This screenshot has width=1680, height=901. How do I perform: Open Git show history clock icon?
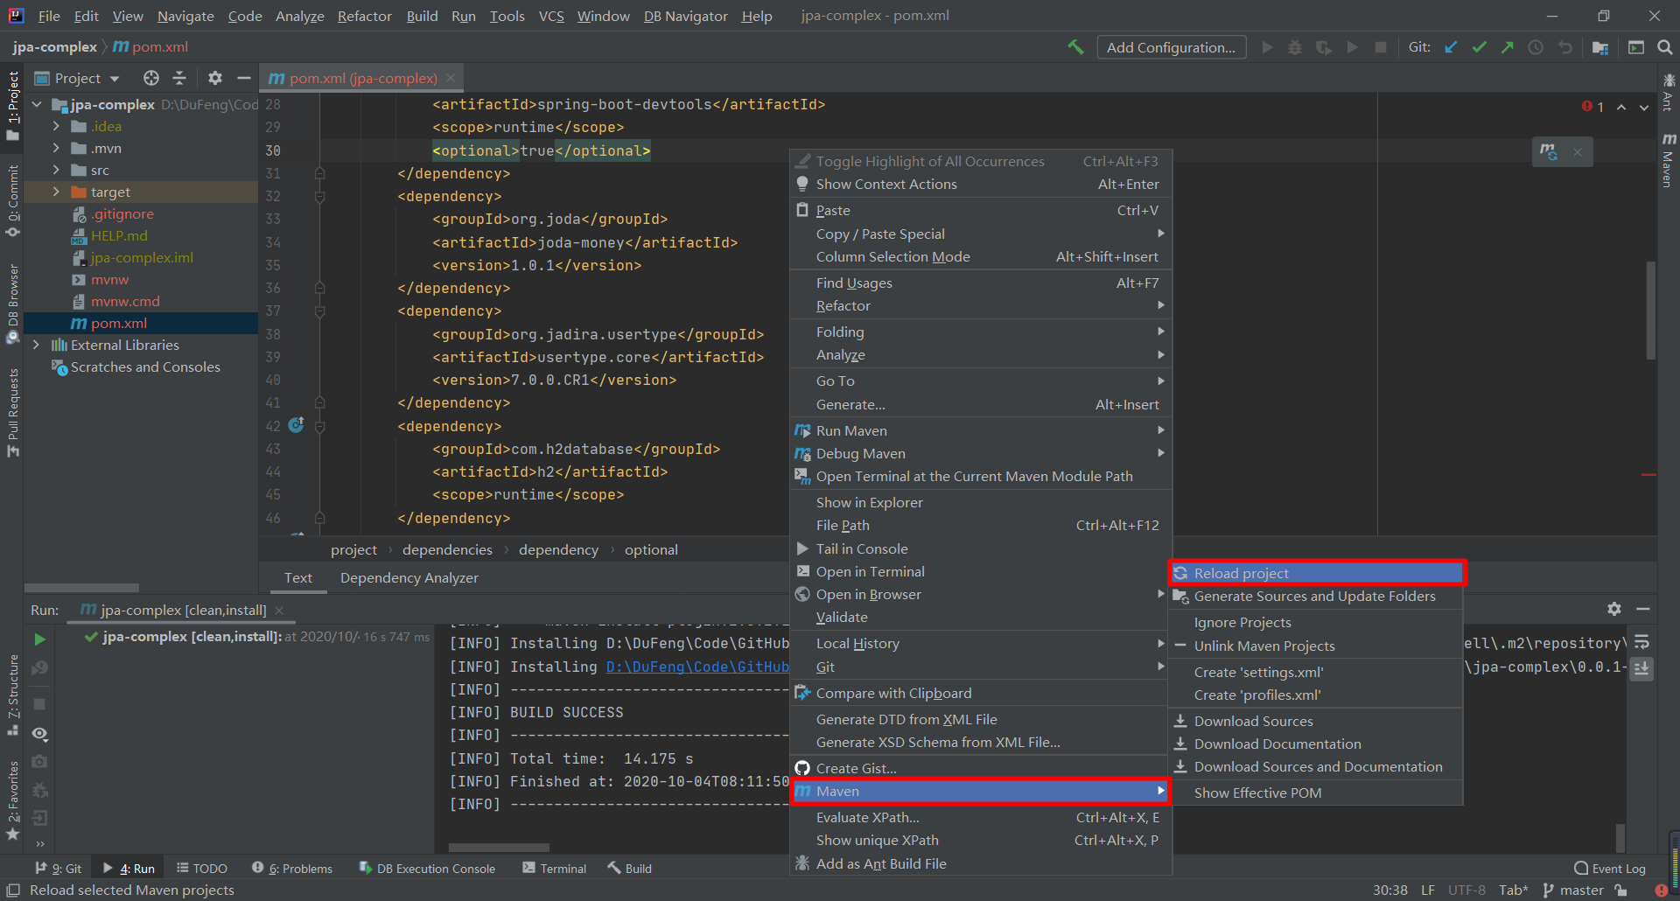click(x=1536, y=47)
